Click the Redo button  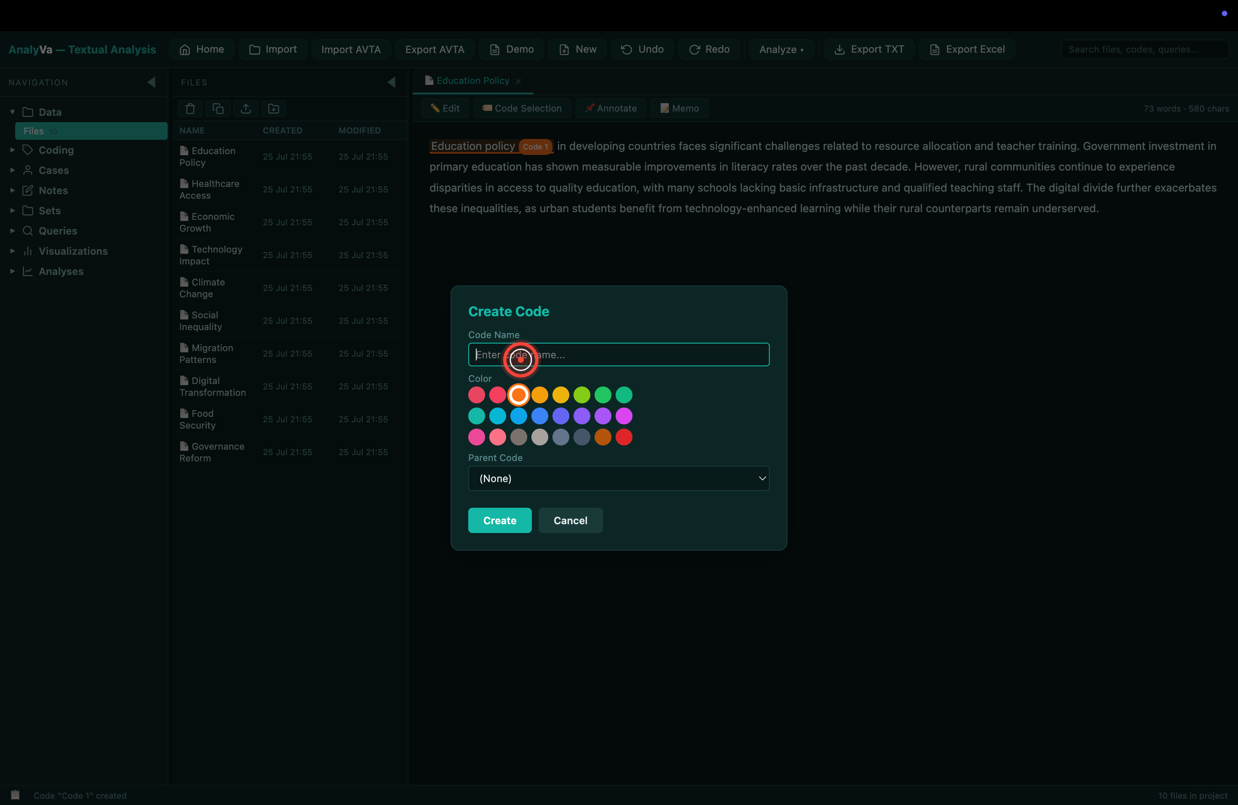pyautogui.click(x=709, y=49)
